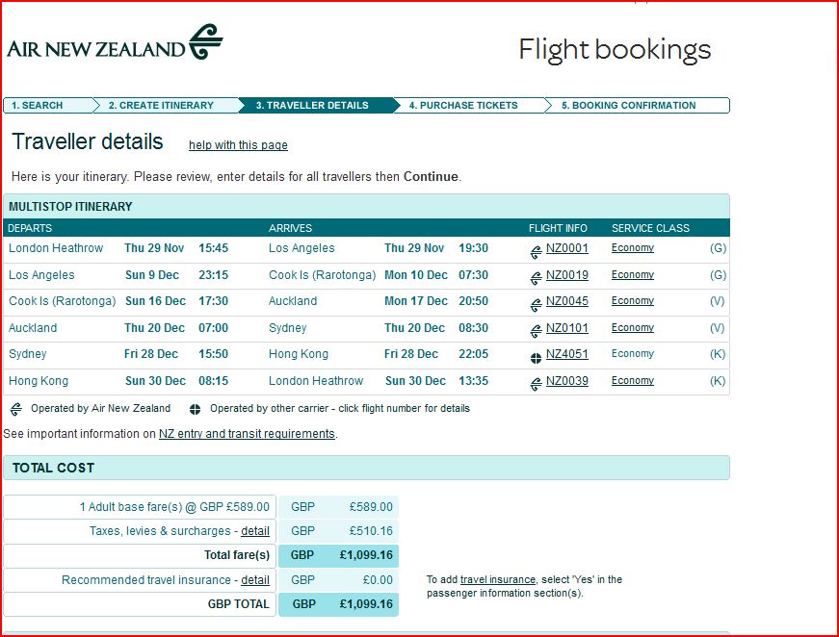Click the legend icon 'Operated by other carrier'
The image size is (839, 637).
[195, 409]
